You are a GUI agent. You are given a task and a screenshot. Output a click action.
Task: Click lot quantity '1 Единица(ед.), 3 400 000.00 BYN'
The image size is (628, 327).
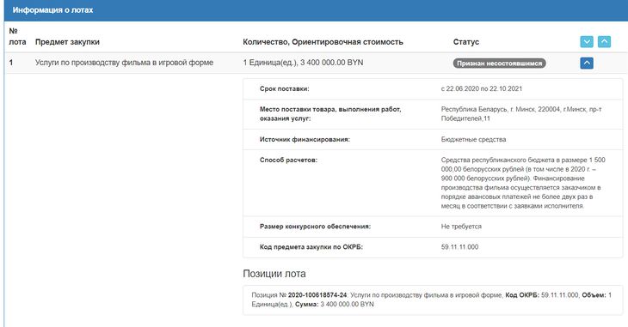[x=303, y=63]
